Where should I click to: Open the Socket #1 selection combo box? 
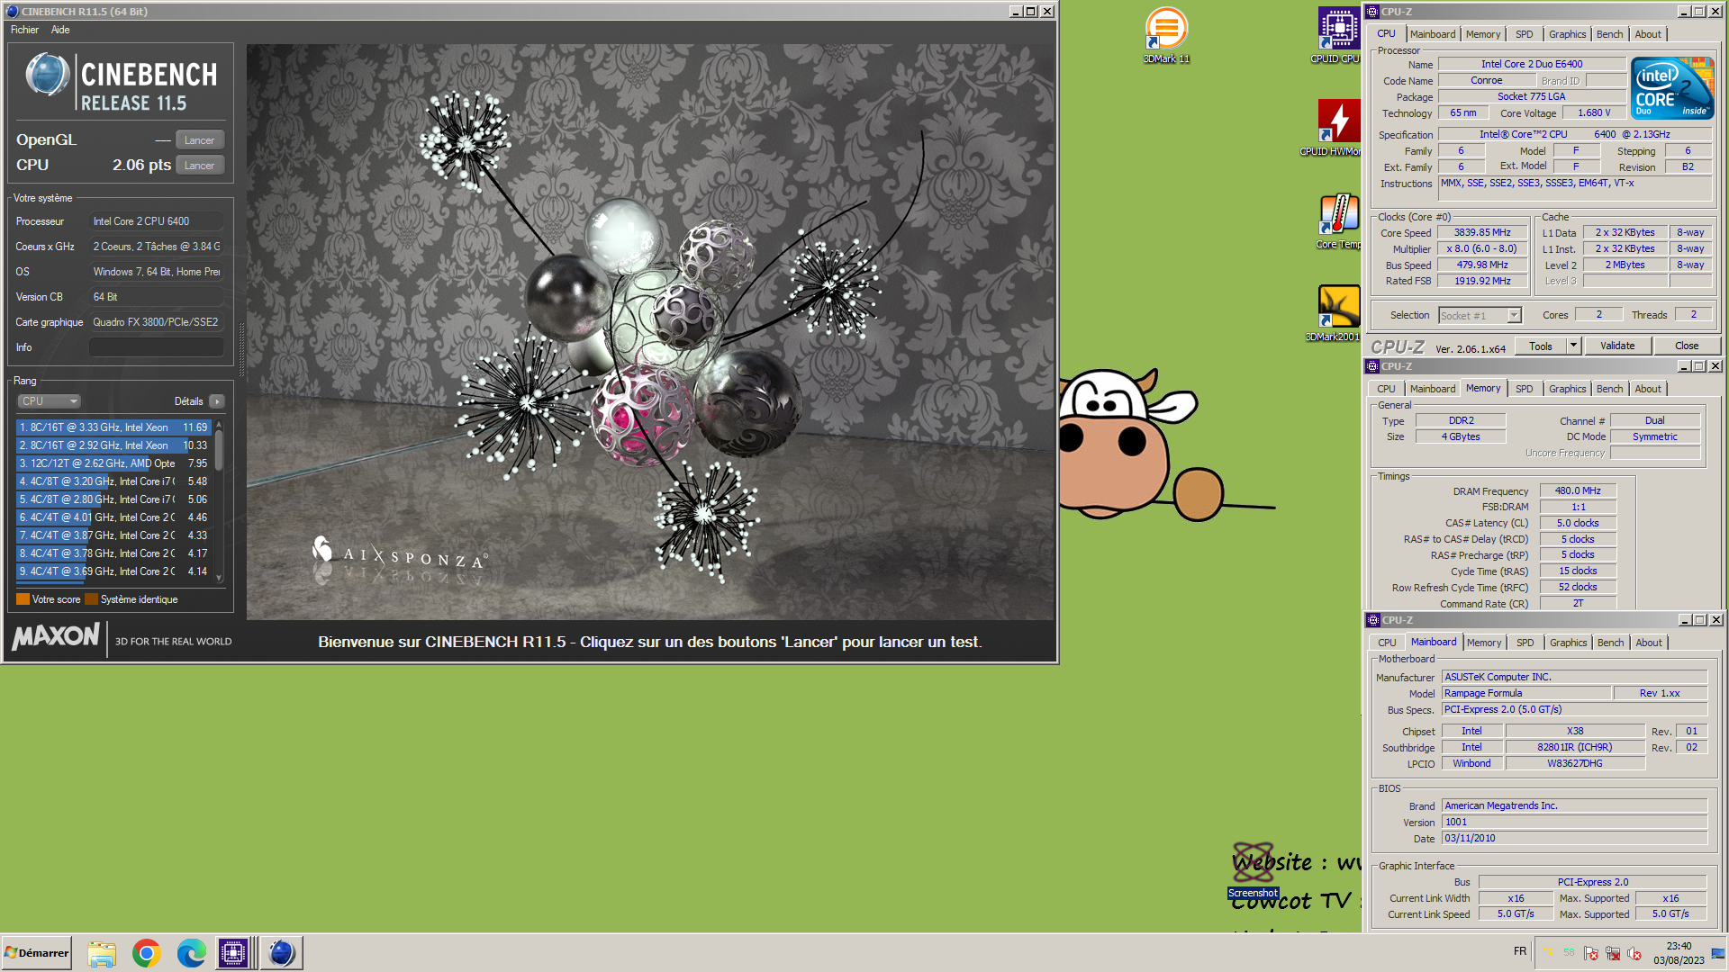tap(1480, 315)
